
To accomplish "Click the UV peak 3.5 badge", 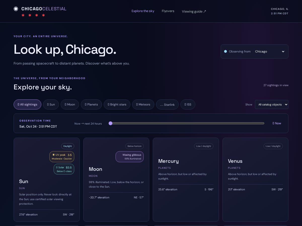I will point(62,157).
